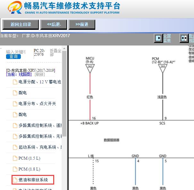
Task: Click document icon beside PCM (1.8 L)
Action: [15, 169]
